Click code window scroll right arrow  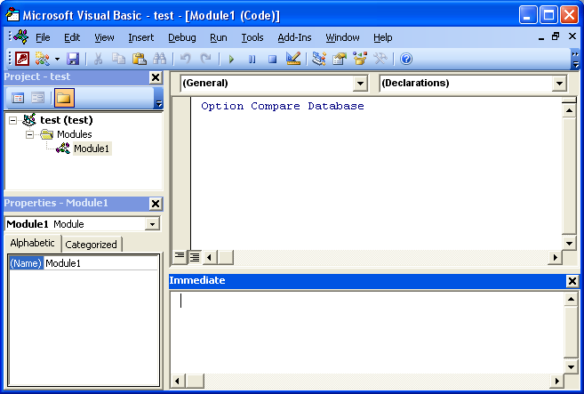coord(555,257)
